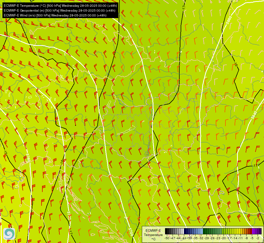This screenshot has width=264, height=243.
Task: Click the -32 value in the legend
Action: [x=201, y=238]
